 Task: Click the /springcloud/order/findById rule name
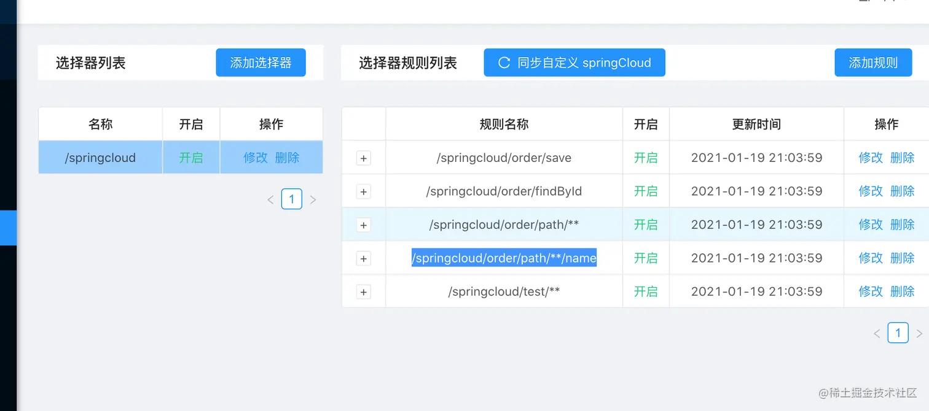point(504,191)
